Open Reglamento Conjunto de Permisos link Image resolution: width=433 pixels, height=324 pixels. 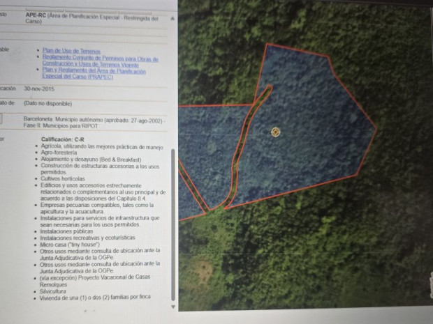pyautogui.click(x=100, y=59)
